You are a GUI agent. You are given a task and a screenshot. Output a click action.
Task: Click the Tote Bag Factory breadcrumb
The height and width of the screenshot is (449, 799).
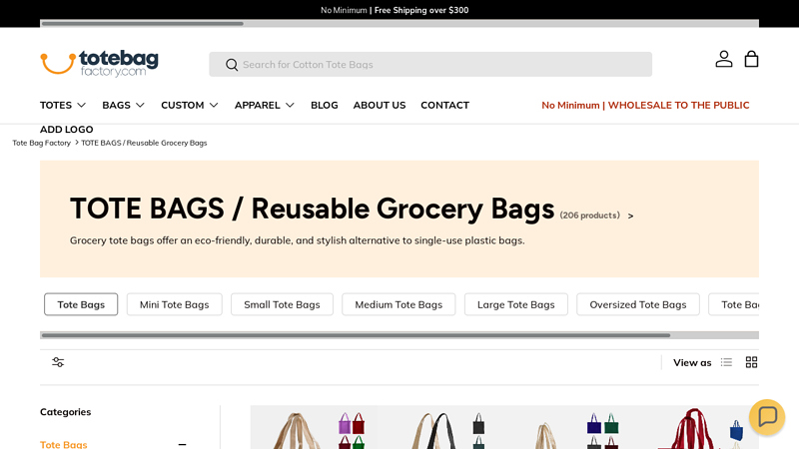coord(41,143)
